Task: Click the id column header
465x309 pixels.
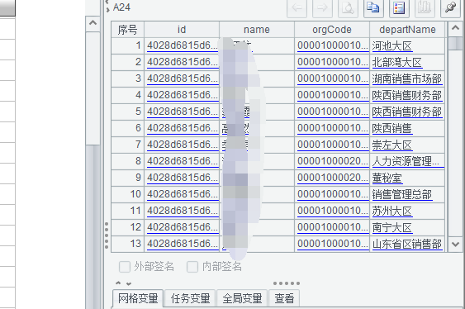Action: click(x=182, y=30)
